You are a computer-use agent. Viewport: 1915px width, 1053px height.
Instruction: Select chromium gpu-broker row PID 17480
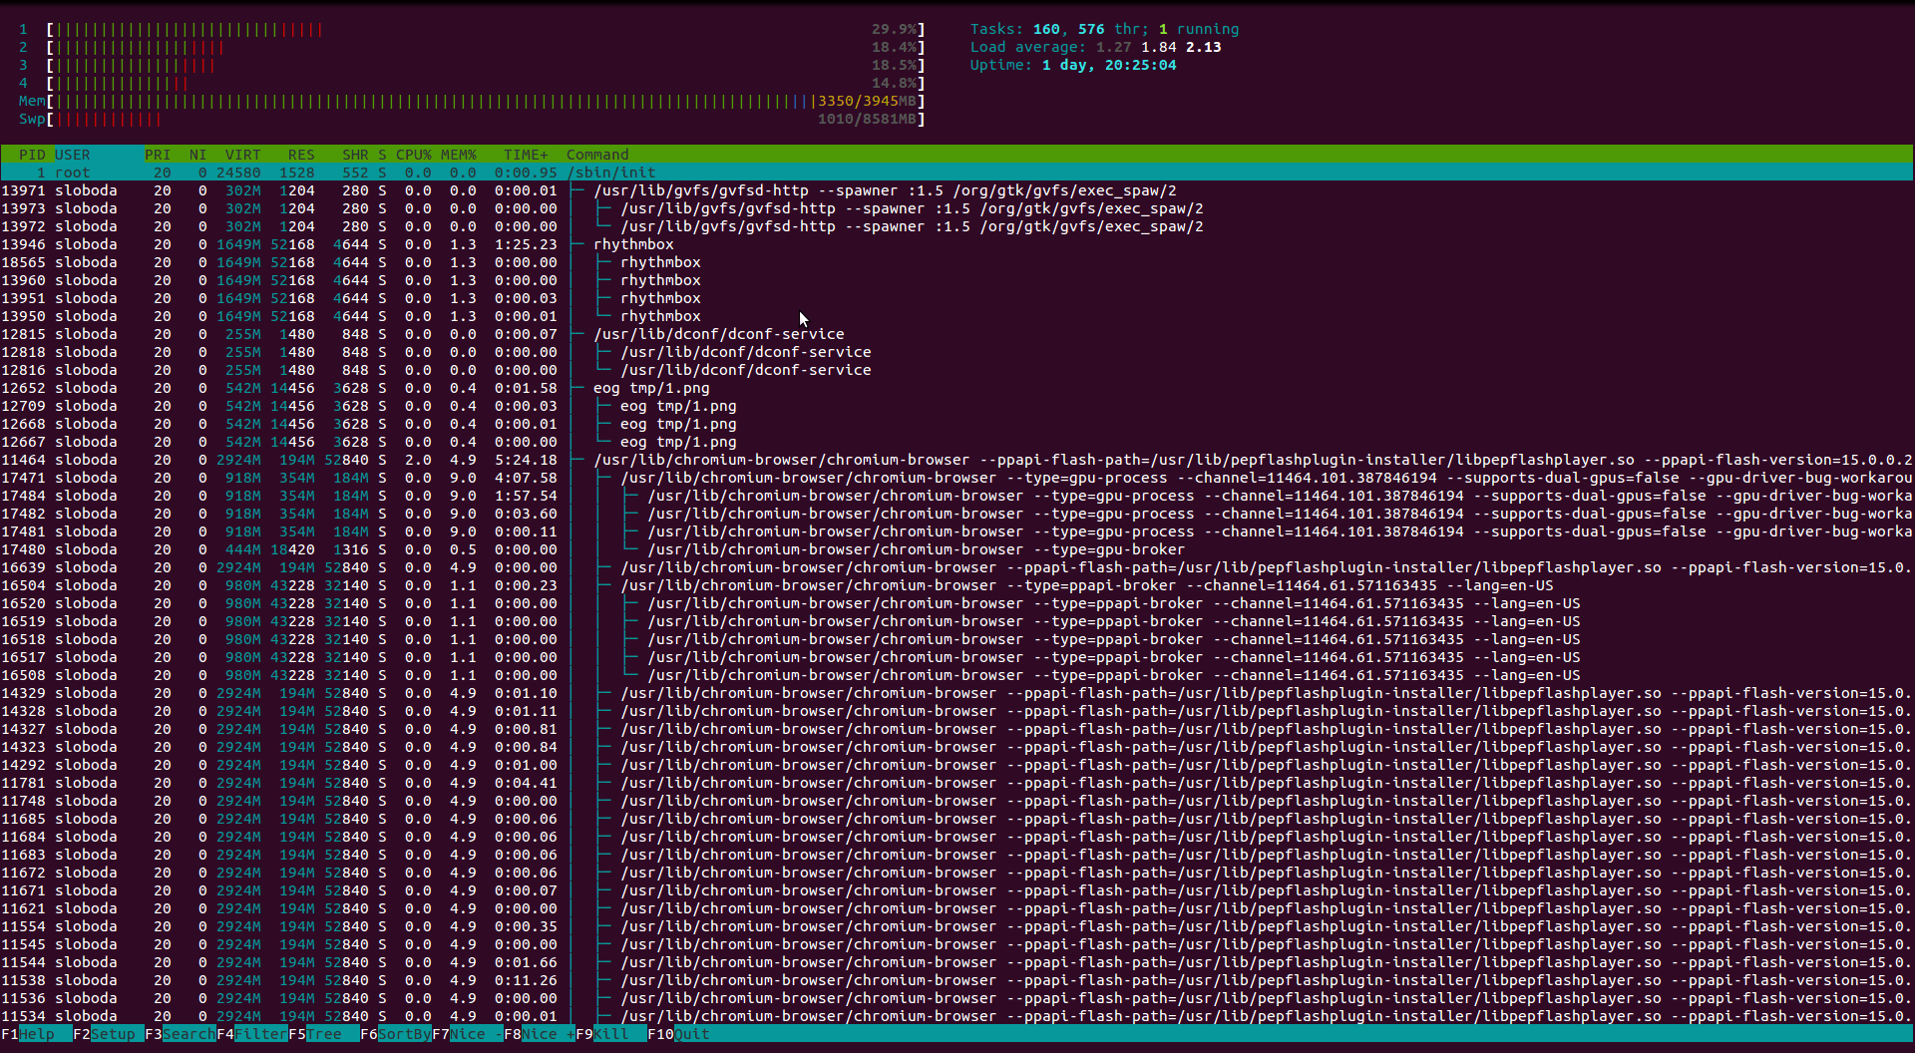pos(957,549)
